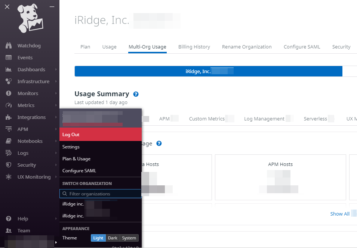This screenshot has height=248, width=357.
Task: Expand the Integrations submenu arrow
Action: (56, 117)
